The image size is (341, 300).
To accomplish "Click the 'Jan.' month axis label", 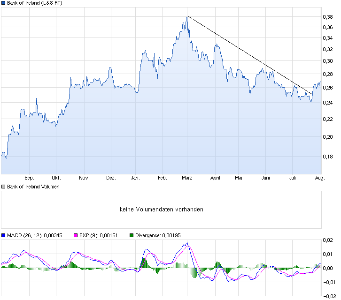I will click(135, 178).
